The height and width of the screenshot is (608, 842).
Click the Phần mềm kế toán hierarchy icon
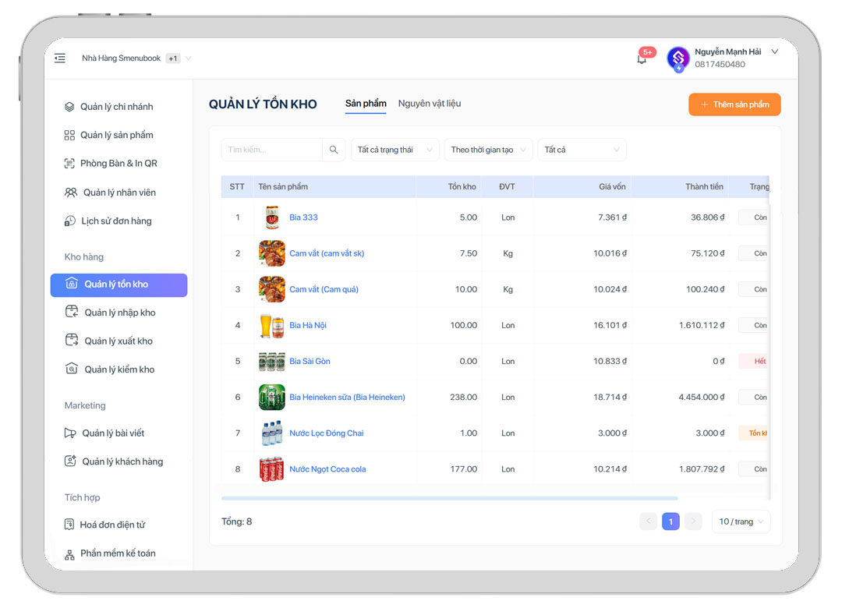click(69, 553)
